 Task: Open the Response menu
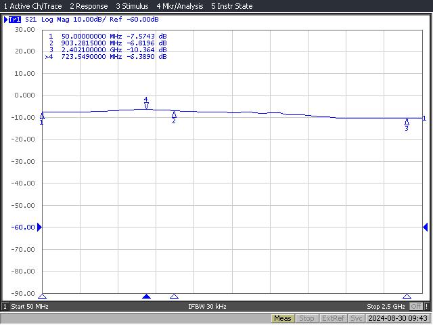click(89, 6)
